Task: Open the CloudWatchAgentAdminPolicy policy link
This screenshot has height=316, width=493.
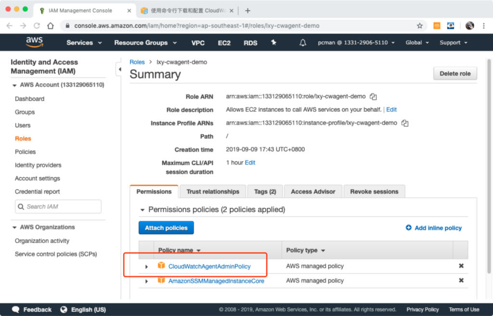Action: (209, 266)
